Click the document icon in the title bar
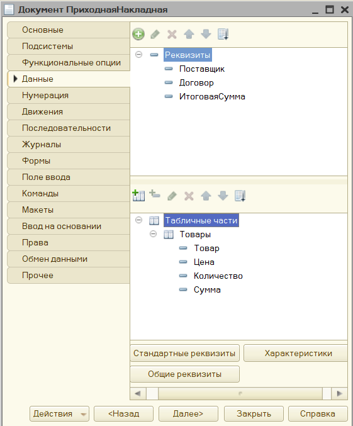 [x=9, y=9]
